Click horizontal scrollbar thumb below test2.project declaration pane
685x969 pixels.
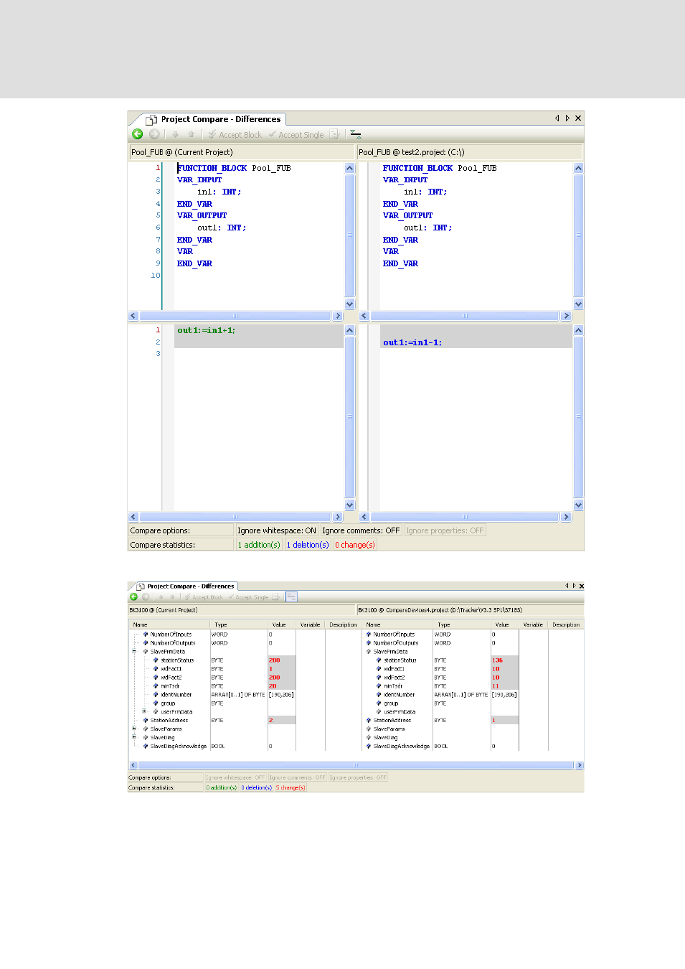pyautogui.click(x=465, y=316)
